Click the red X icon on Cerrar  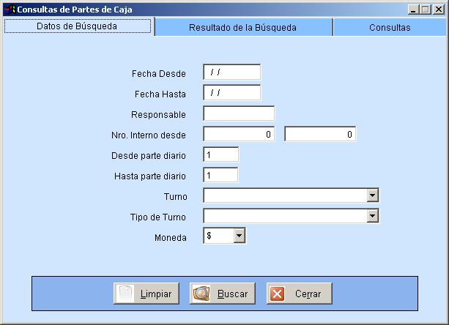pyautogui.click(x=278, y=294)
